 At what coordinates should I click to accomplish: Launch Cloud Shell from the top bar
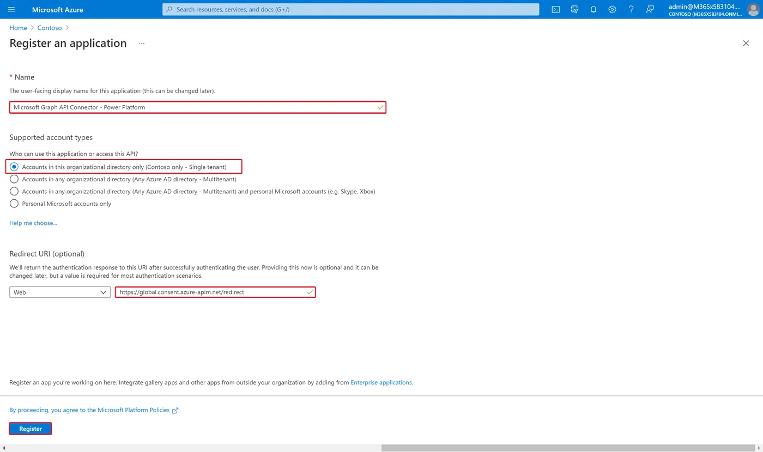[555, 9]
